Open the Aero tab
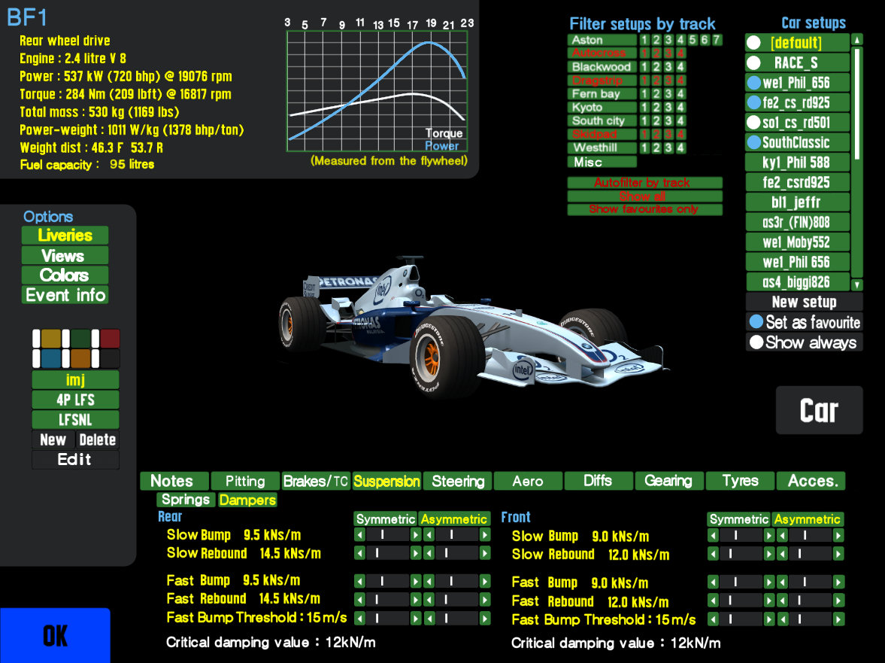Viewport: 885px width, 663px height. (x=529, y=481)
